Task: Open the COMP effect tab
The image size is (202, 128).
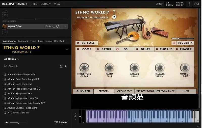Action: coord(85,49)
